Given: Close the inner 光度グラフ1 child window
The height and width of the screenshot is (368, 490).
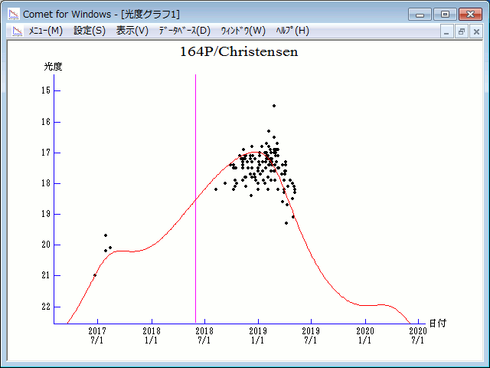Looking at the screenshot, I should tap(475, 31).
